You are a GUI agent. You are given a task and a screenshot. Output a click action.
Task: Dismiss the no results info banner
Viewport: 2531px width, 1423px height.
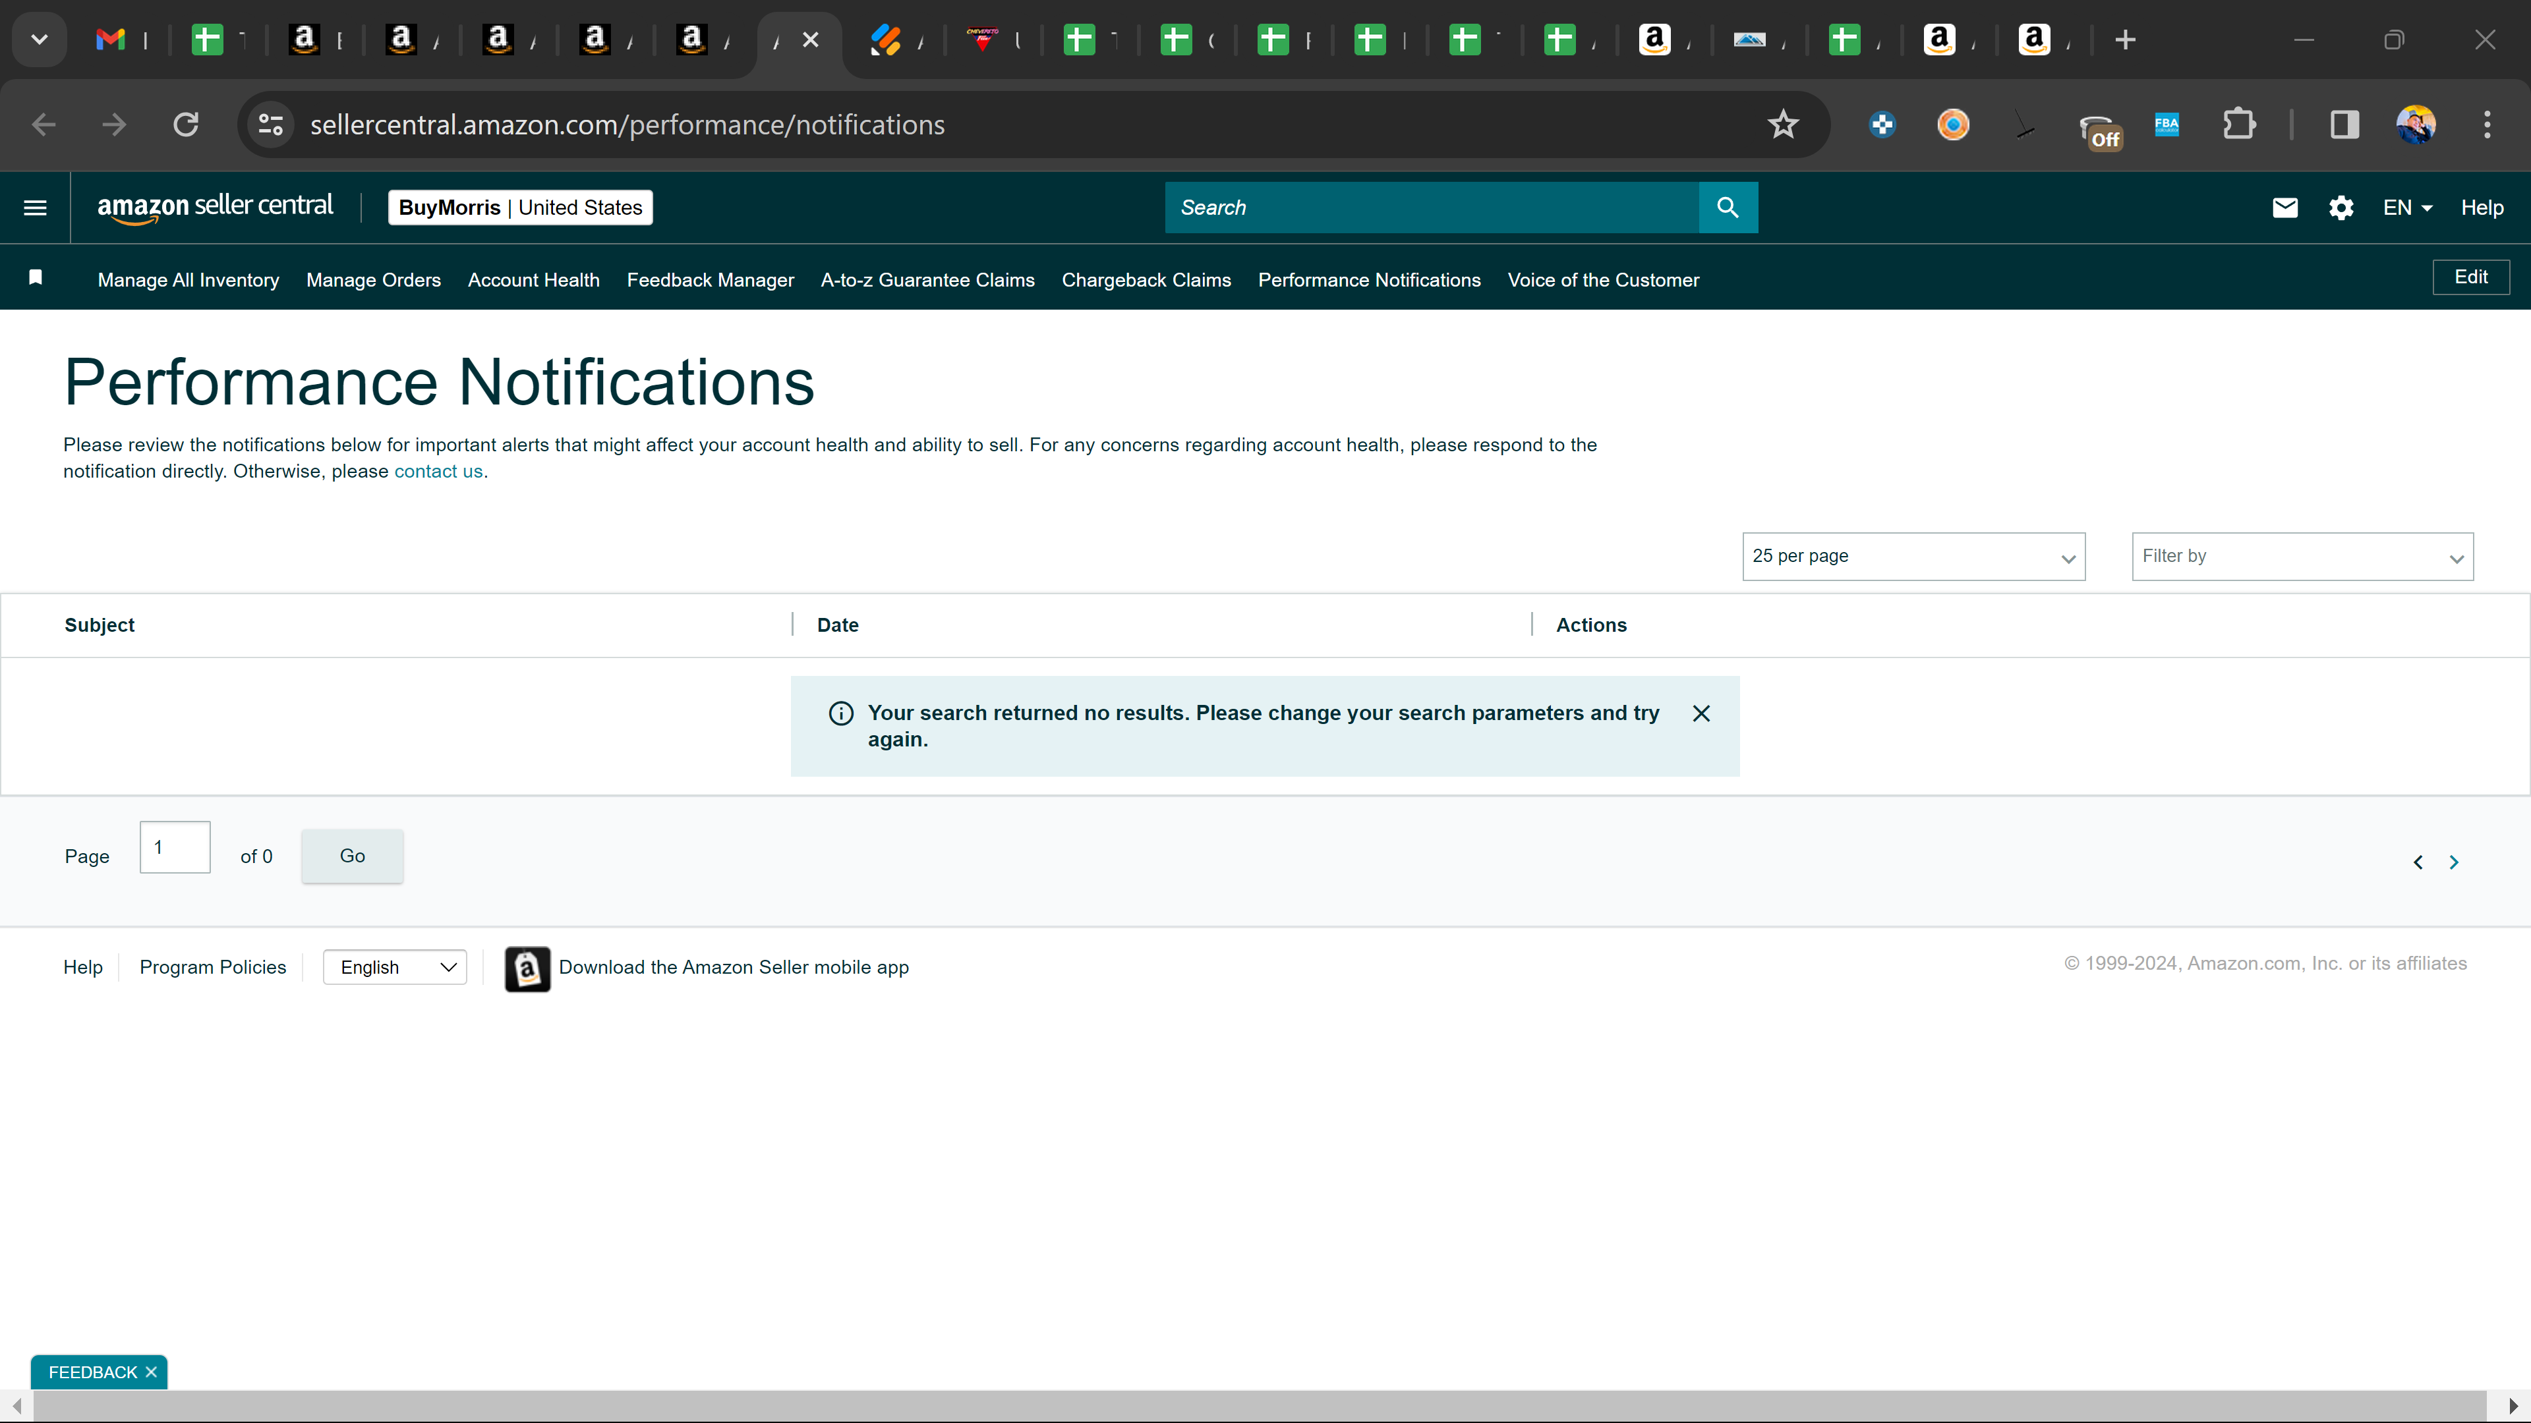[x=1702, y=713]
